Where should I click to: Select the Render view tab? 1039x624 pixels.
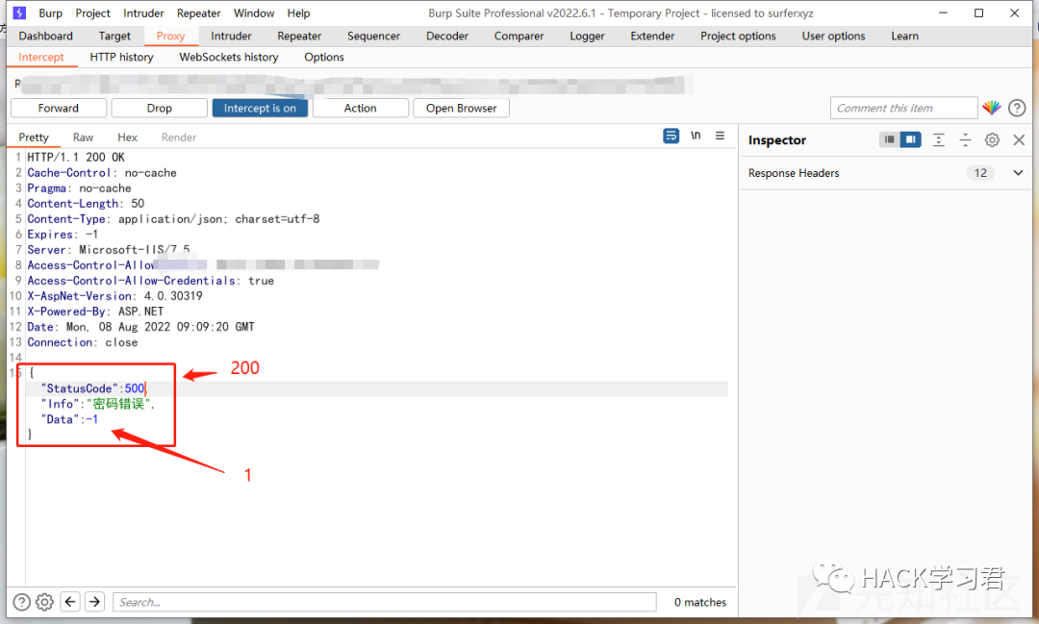(179, 137)
